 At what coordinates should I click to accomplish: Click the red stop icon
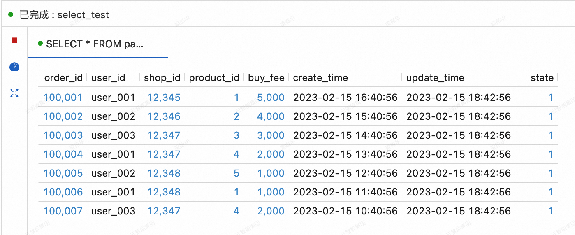coord(14,40)
